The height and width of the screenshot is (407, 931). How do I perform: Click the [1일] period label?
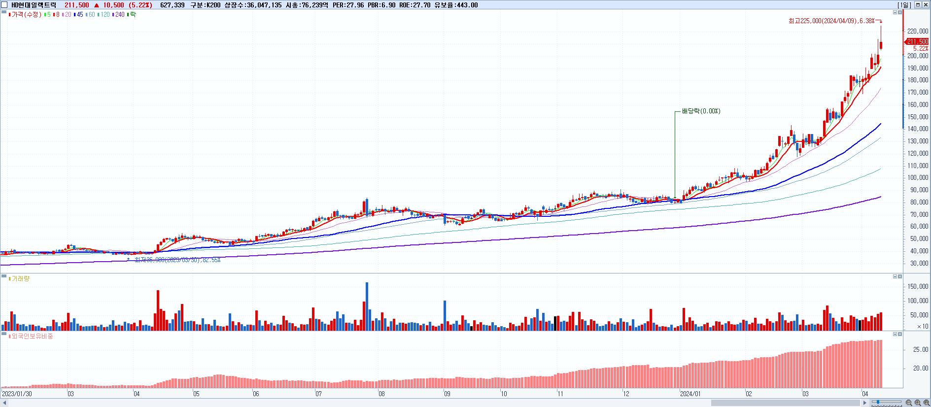[x=904, y=5]
